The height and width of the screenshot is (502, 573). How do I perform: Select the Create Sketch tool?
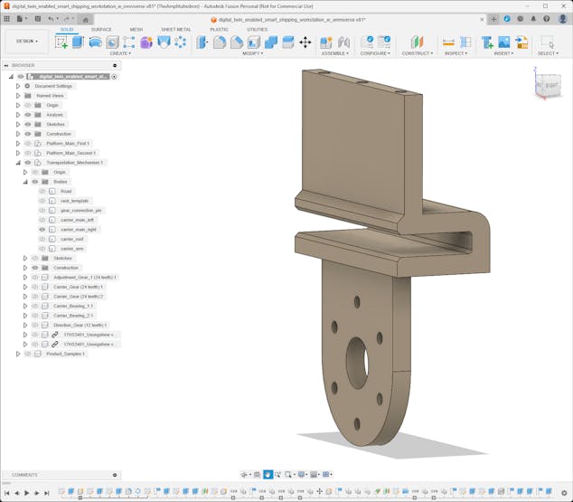(61, 42)
